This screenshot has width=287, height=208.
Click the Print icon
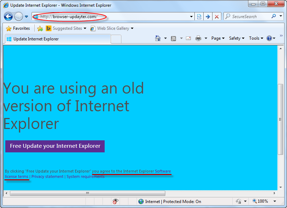coord(198,38)
